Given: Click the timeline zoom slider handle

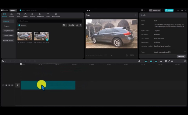Looking at the screenshot, I should coord(172,61).
